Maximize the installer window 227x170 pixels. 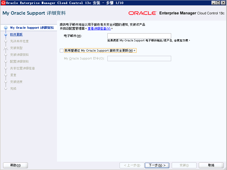[218, 3]
